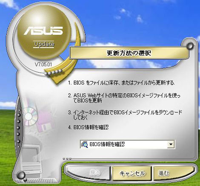Viewport: 200px width, 186px height.
Task: Click the underlined Update label under ASUS
Action: (44, 44)
